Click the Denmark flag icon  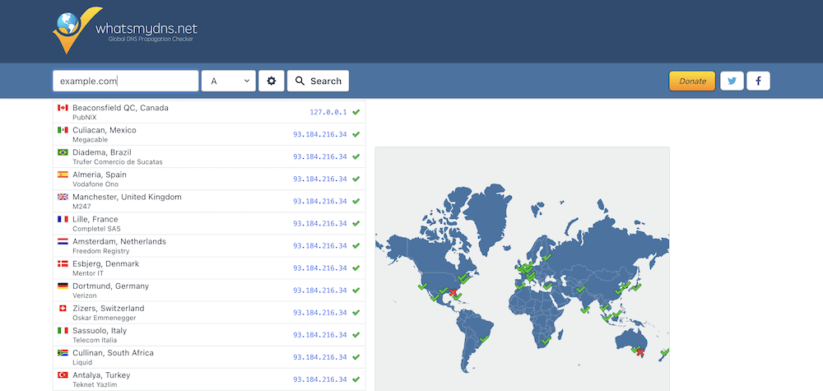click(63, 263)
